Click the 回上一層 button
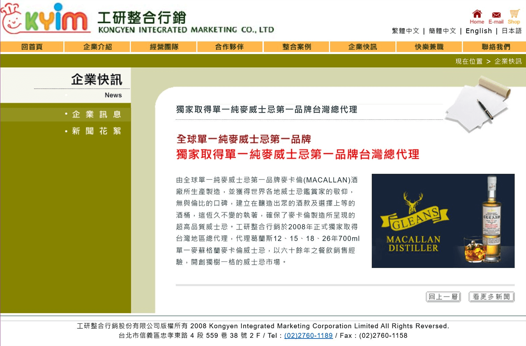 [x=443, y=297]
